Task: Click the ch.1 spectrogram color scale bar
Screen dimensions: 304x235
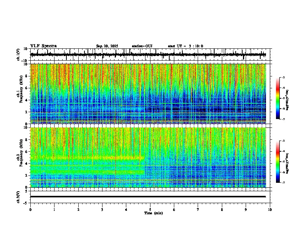Action: coord(278,98)
